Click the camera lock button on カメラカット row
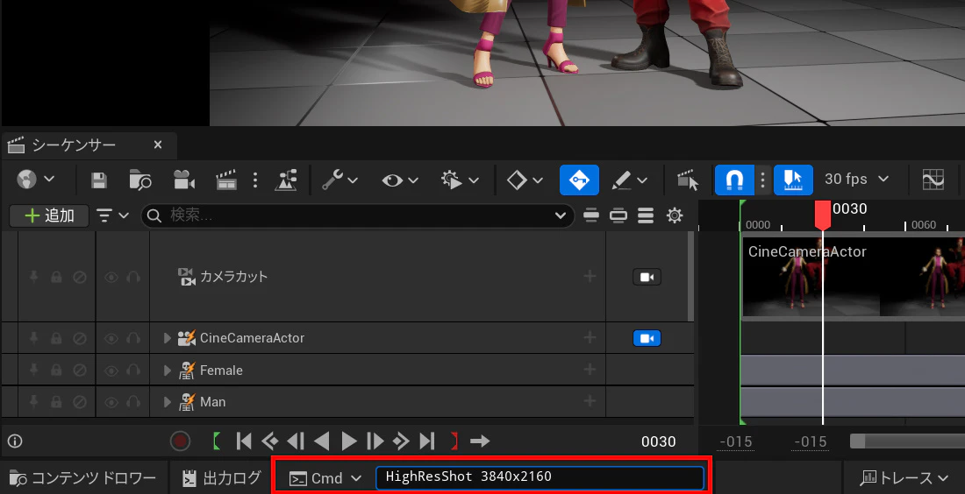 [x=647, y=277]
